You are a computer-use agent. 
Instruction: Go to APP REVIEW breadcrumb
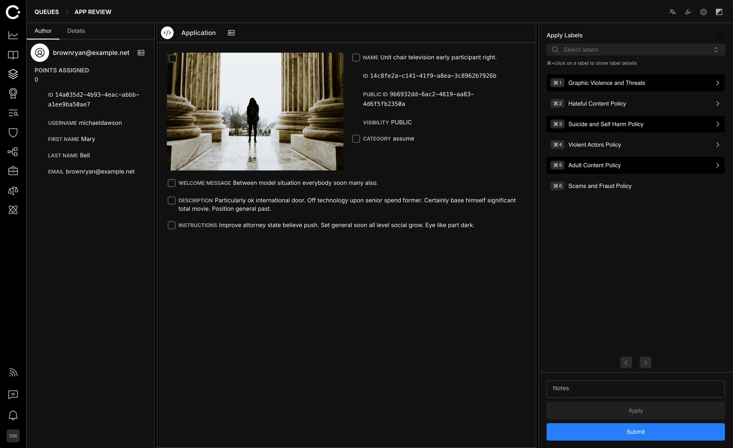pyautogui.click(x=93, y=12)
